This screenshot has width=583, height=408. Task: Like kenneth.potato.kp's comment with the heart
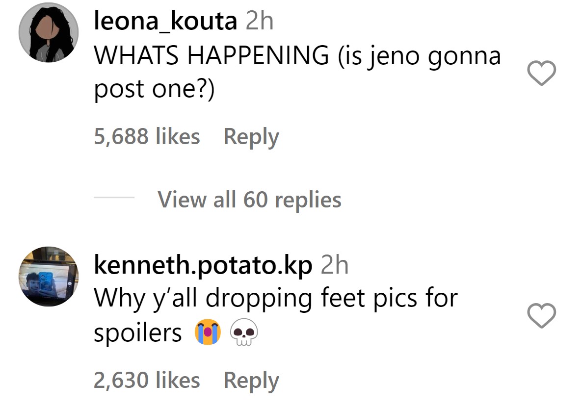[541, 315]
